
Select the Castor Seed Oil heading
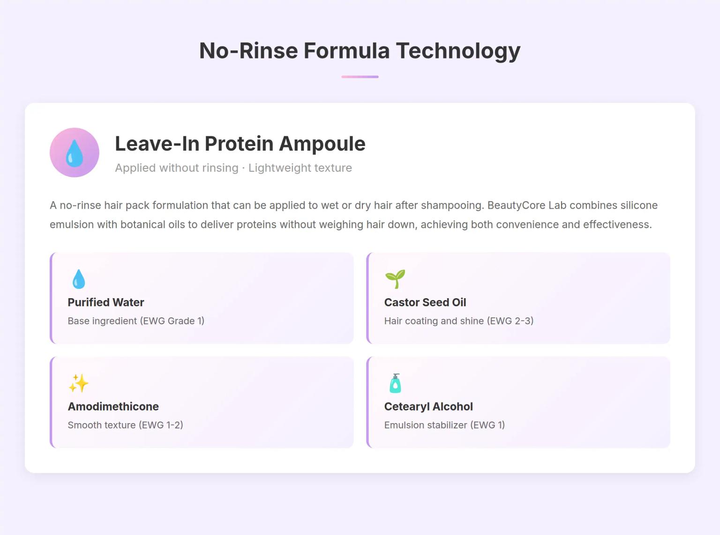click(425, 302)
